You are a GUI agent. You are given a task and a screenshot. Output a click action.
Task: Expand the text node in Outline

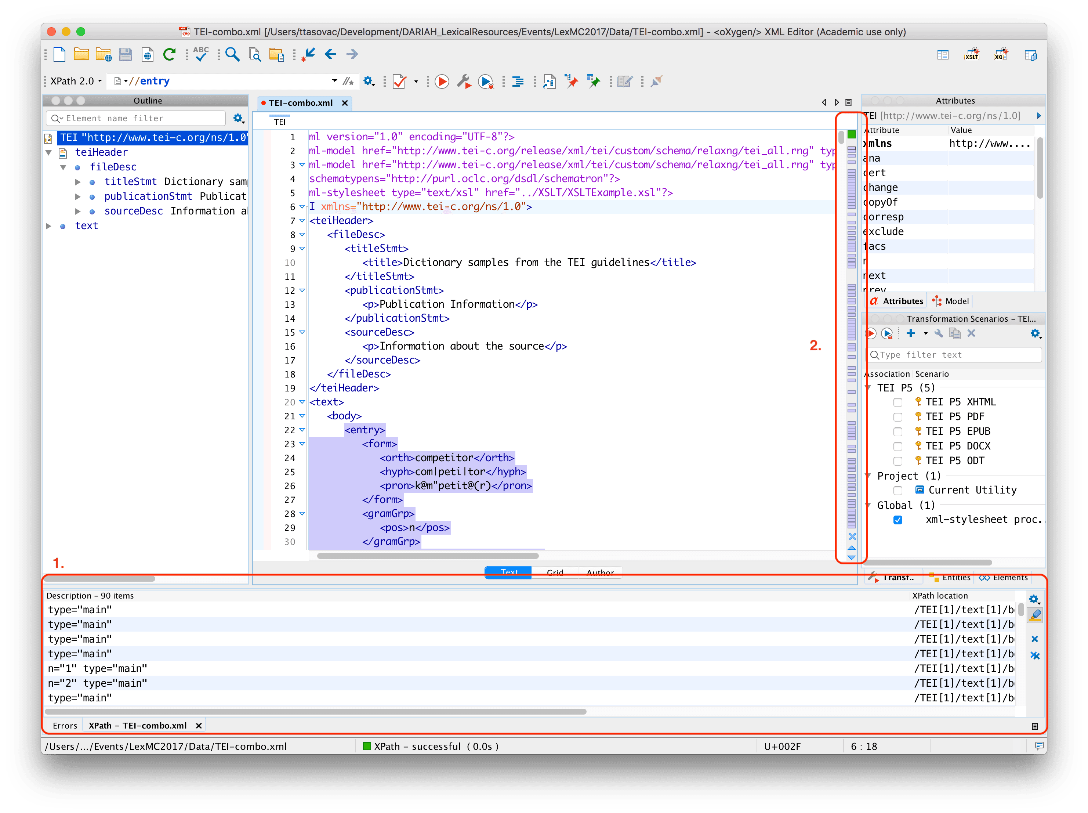pos(48,226)
